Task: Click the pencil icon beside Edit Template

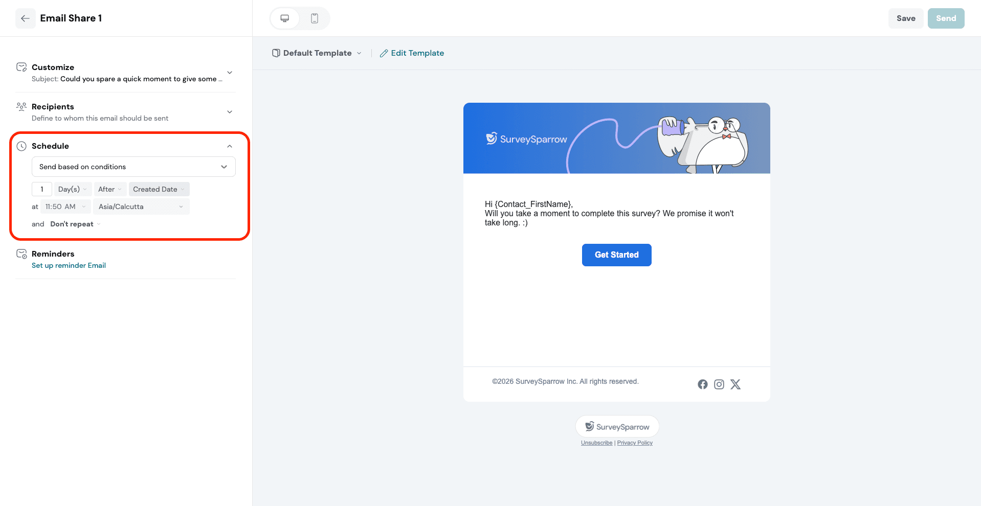Action: click(384, 53)
